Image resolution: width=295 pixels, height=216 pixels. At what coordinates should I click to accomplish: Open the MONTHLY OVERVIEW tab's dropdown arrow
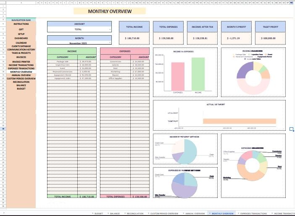pos(210,213)
